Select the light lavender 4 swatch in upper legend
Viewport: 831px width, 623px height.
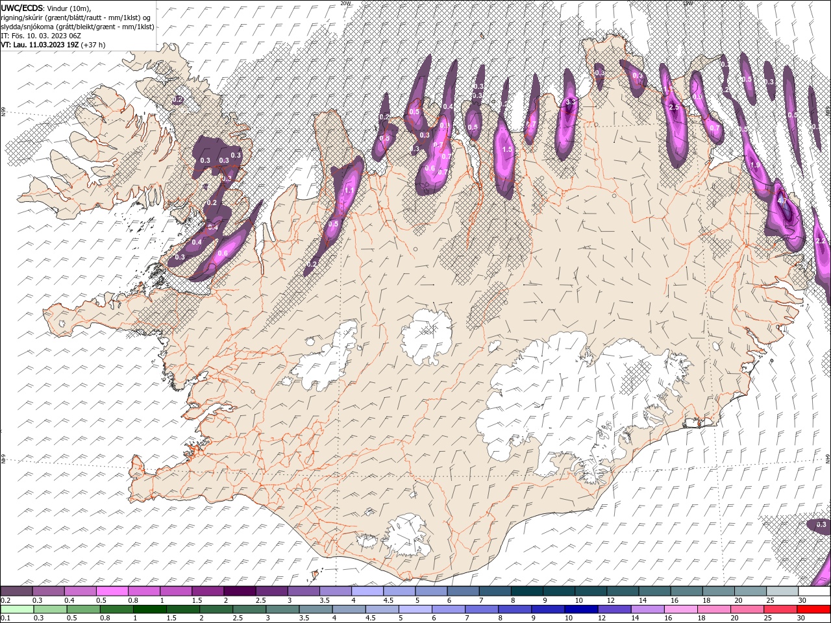(367, 591)
